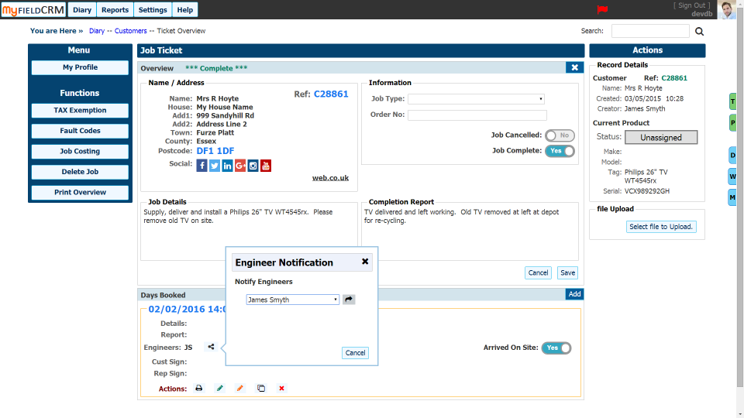The height and width of the screenshot is (418, 744).
Task: Toggle the Job Complete switch
Action: (560, 151)
